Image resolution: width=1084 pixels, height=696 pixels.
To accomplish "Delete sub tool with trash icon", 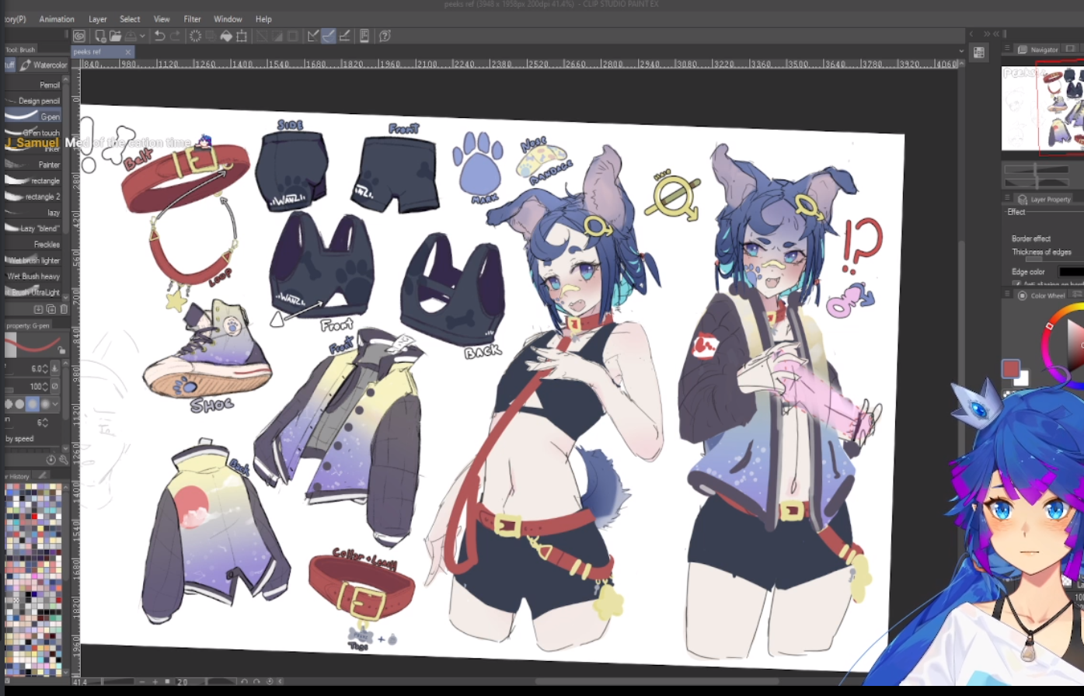I will 64,309.
